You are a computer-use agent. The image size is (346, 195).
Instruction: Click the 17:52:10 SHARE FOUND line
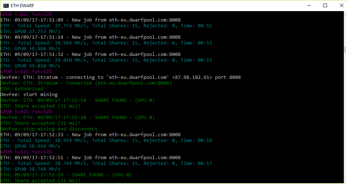click(77, 118)
